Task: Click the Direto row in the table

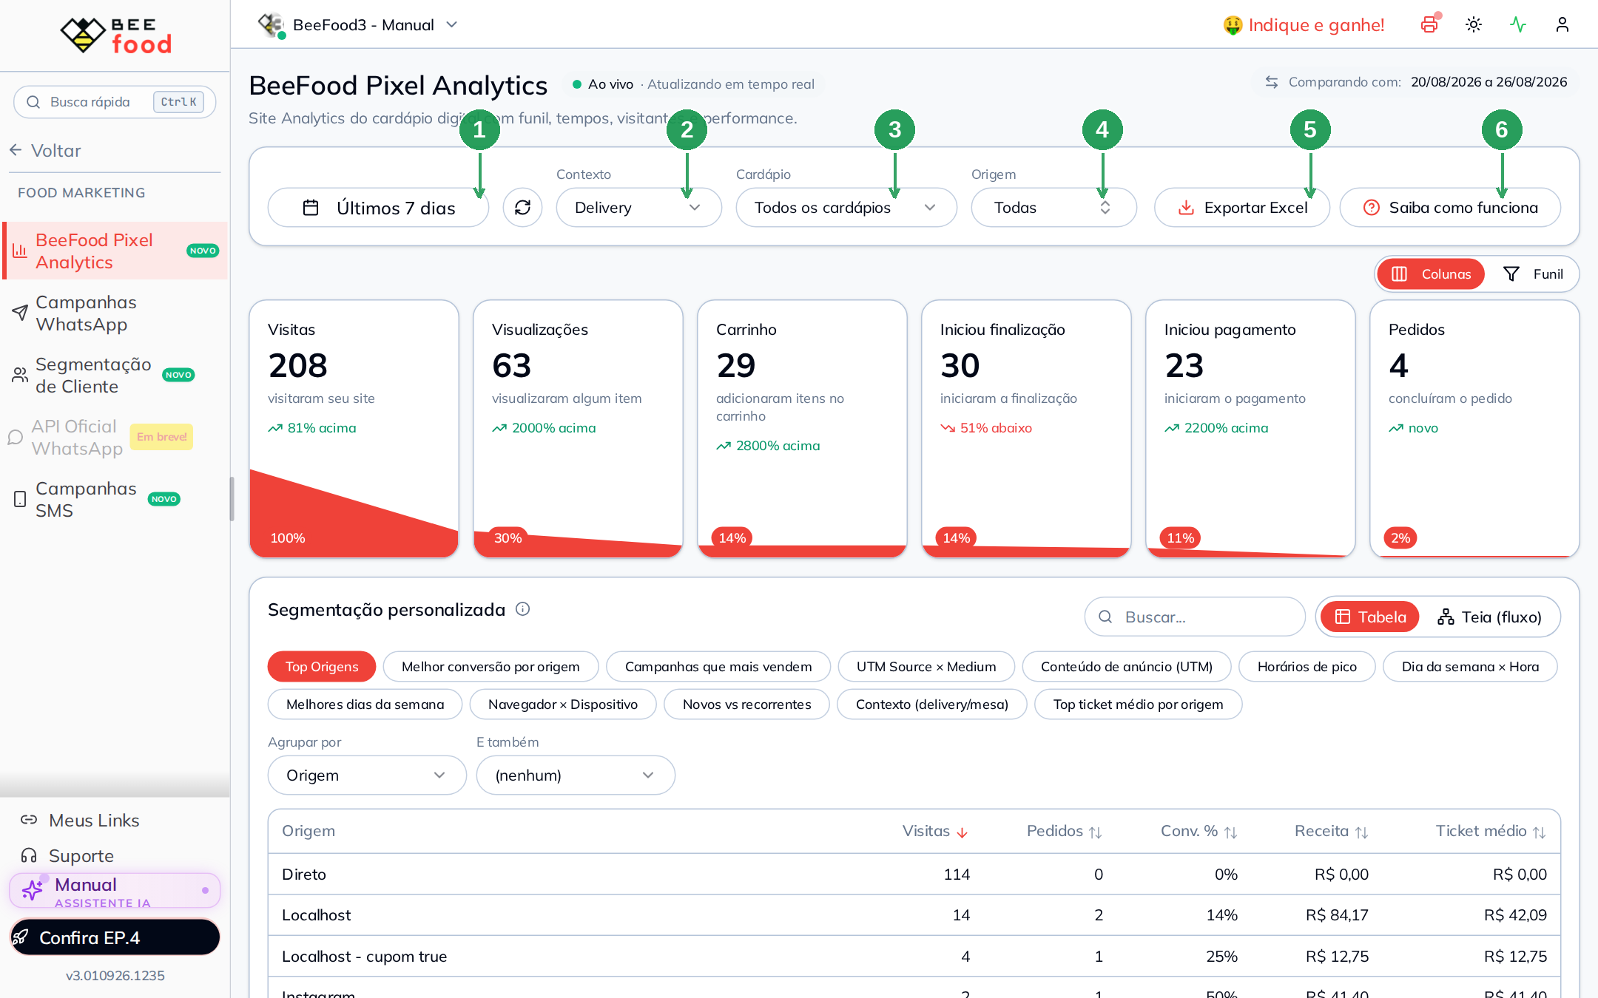Action: [x=914, y=874]
